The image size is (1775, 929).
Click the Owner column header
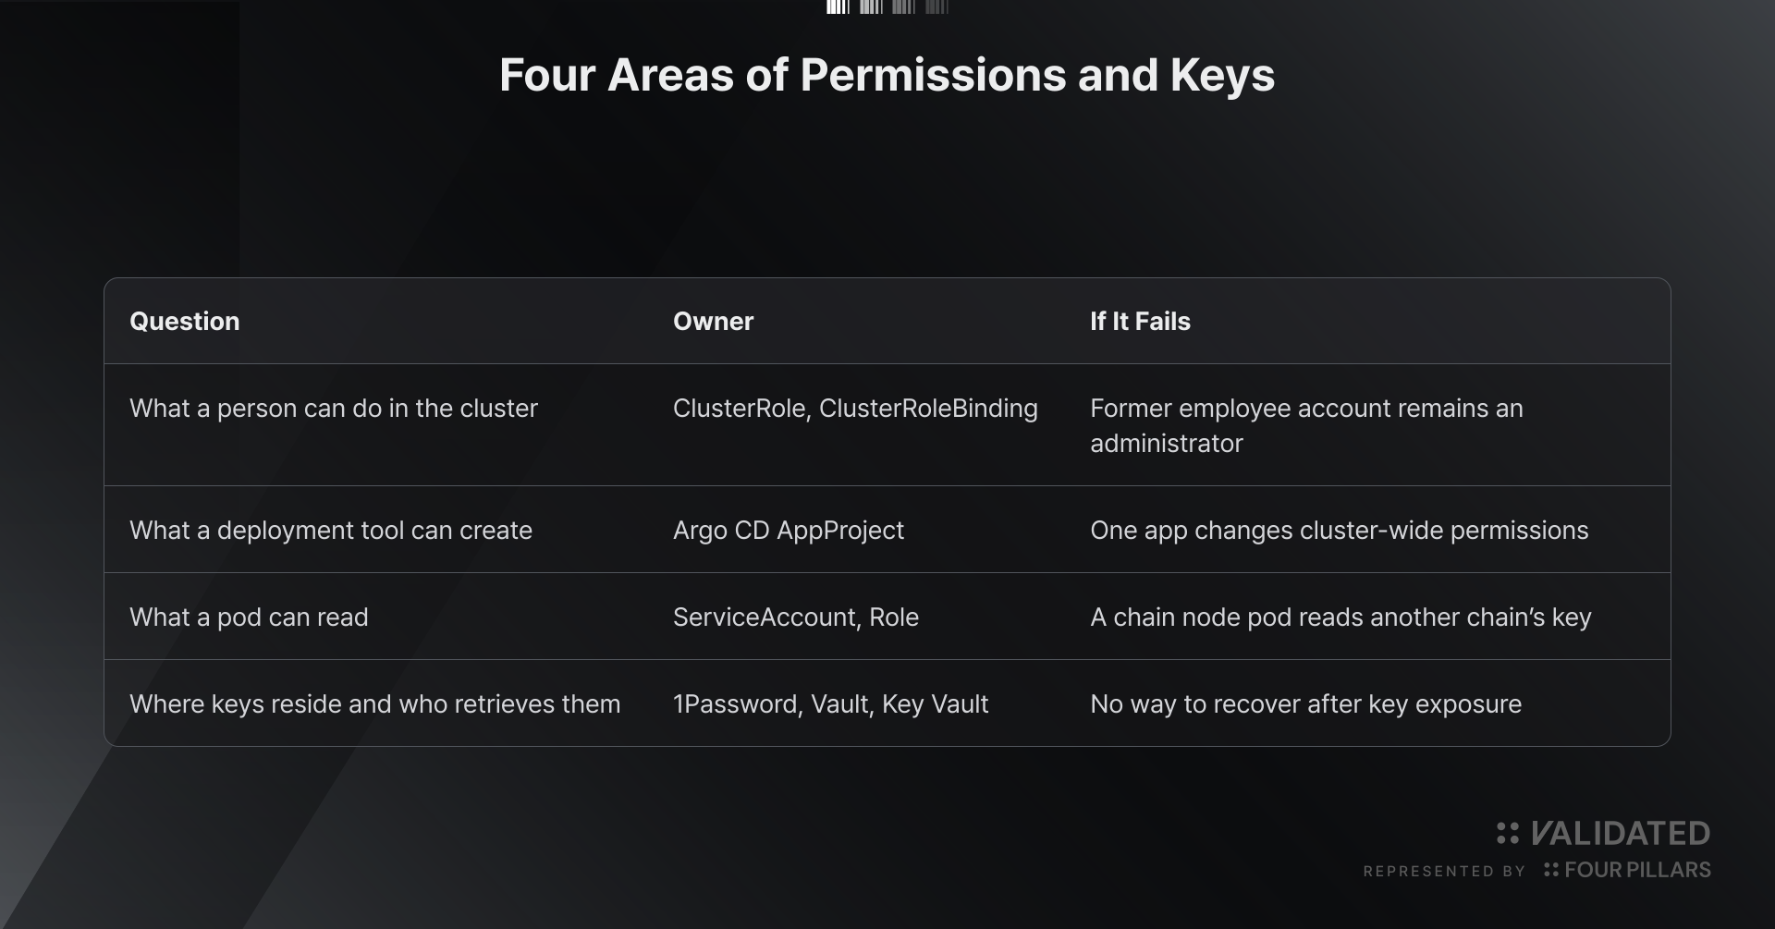point(714,321)
